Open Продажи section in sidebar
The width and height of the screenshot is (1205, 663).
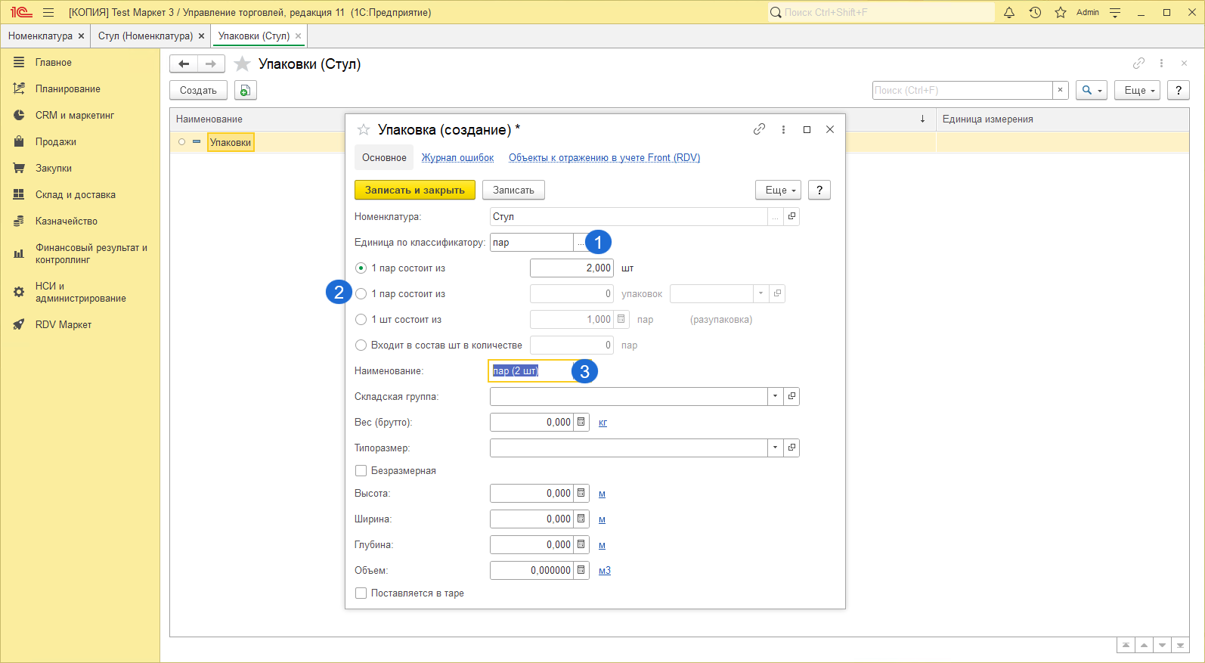(x=55, y=142)
